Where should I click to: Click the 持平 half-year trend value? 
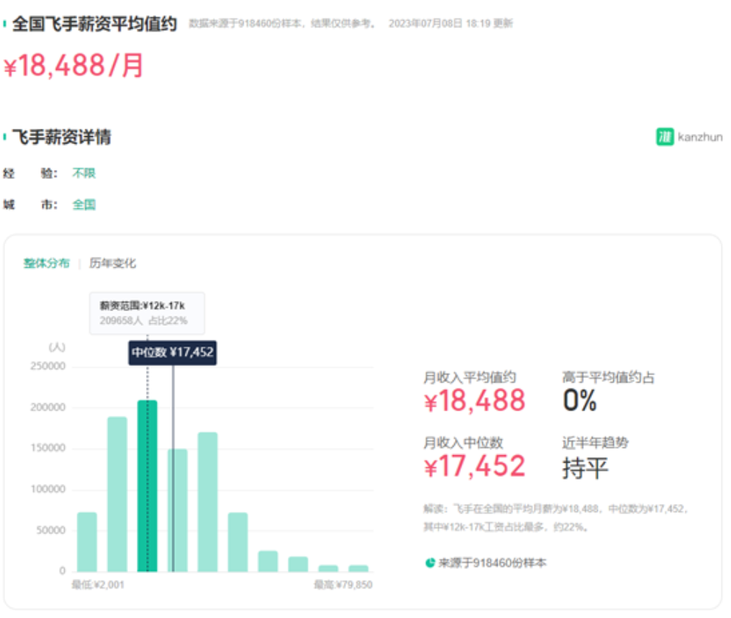click(585, 467)
